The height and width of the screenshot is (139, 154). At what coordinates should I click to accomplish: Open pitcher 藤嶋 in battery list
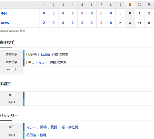(43, 127)
